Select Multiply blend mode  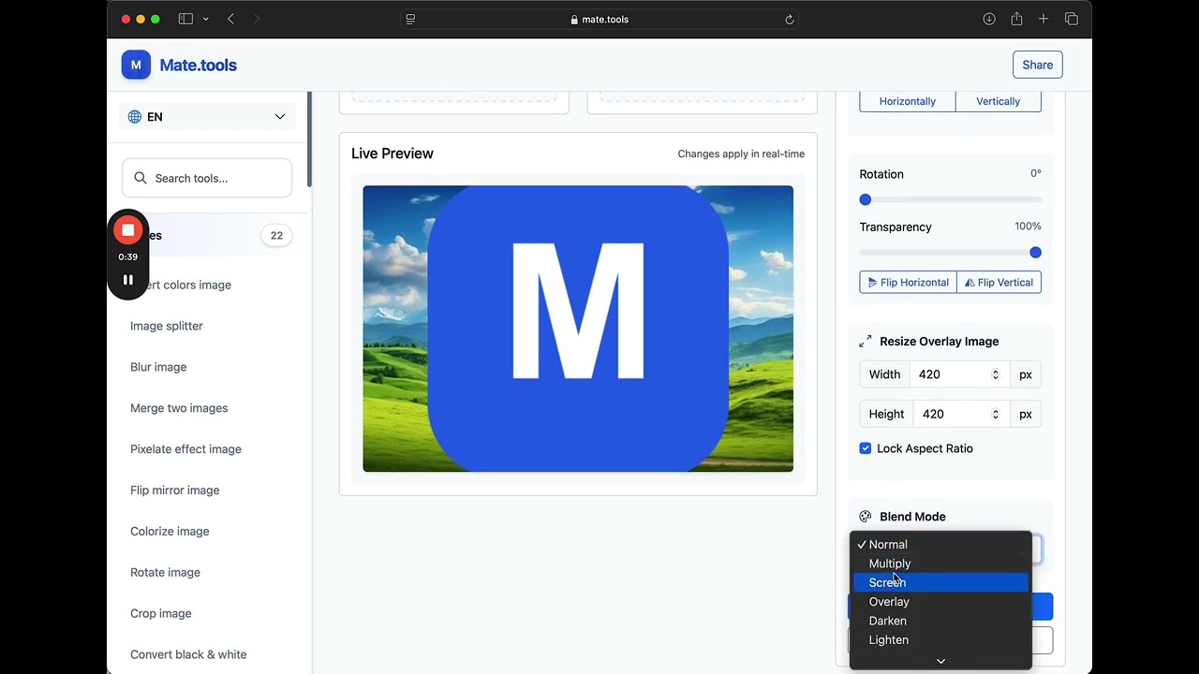940,564
